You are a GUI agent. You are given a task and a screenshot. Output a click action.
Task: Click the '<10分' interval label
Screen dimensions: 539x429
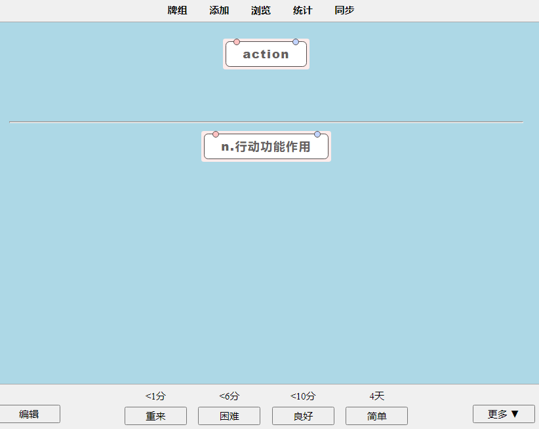(x=303, y=396)
